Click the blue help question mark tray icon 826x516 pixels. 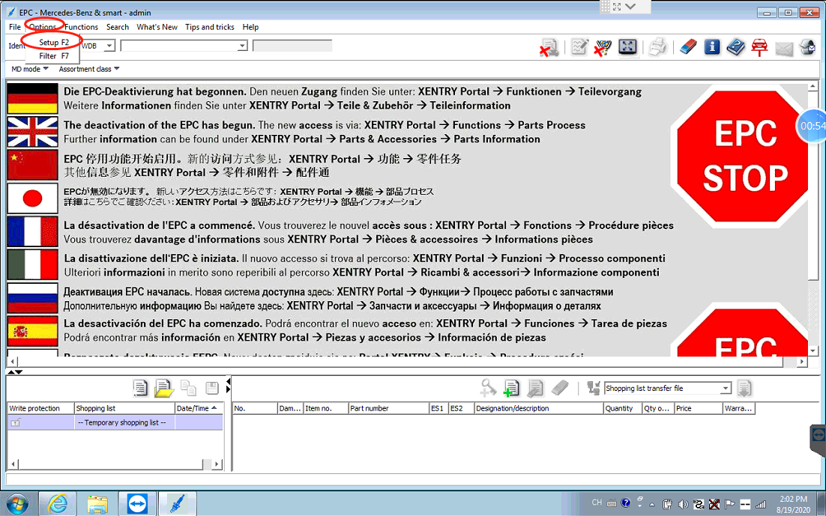[626, 503]
